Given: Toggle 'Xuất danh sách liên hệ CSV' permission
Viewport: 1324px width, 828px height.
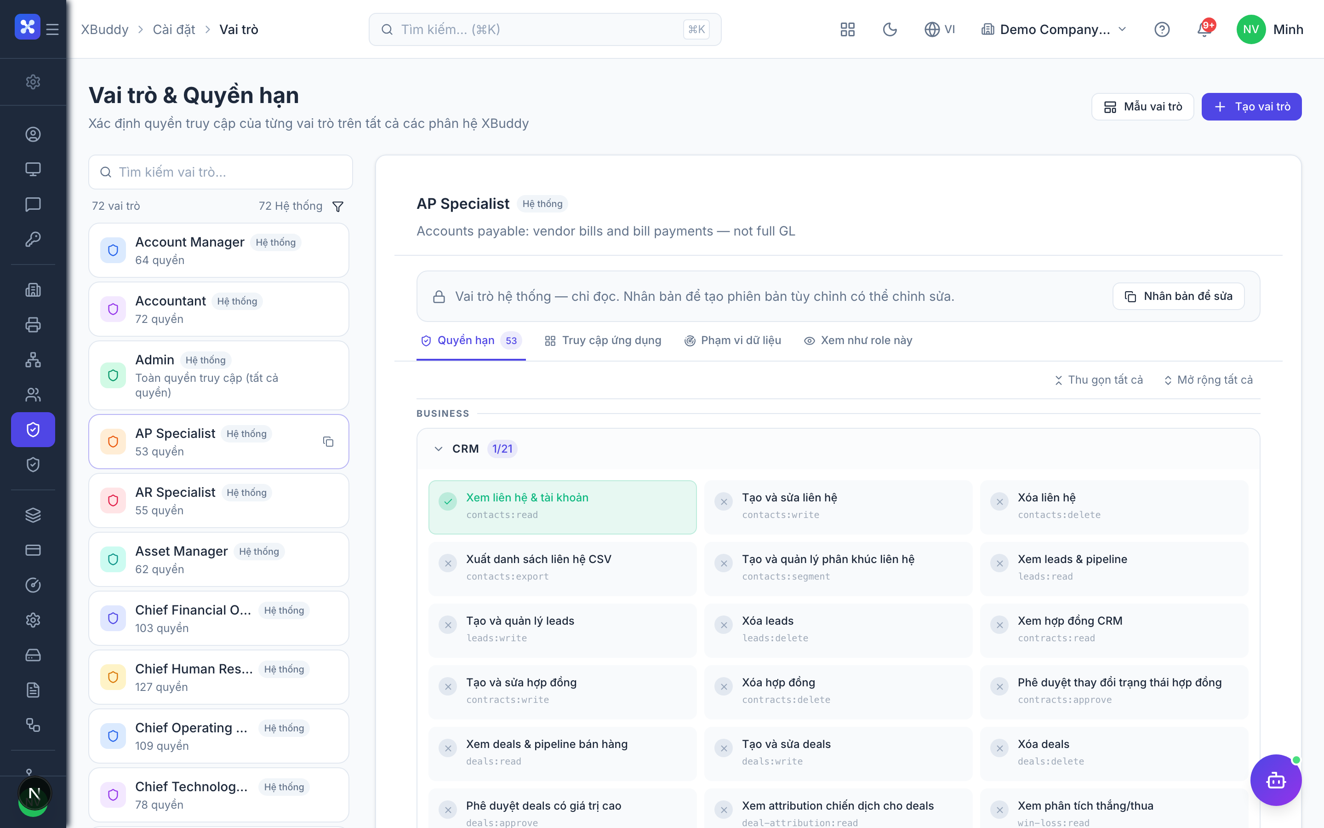Looking at the screenshot, I should click(562, 569).
